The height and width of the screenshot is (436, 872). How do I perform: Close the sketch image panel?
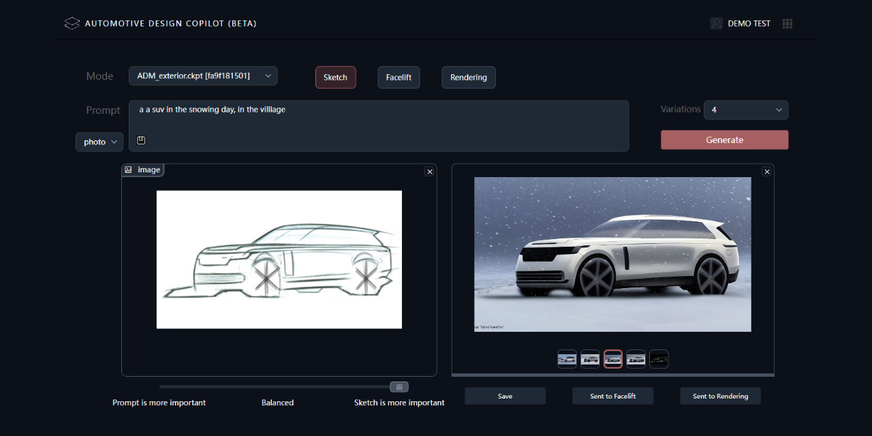(x=429, y=171)
